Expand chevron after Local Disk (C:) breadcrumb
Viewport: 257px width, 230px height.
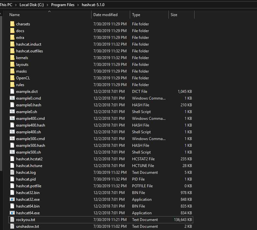[47, 5]
